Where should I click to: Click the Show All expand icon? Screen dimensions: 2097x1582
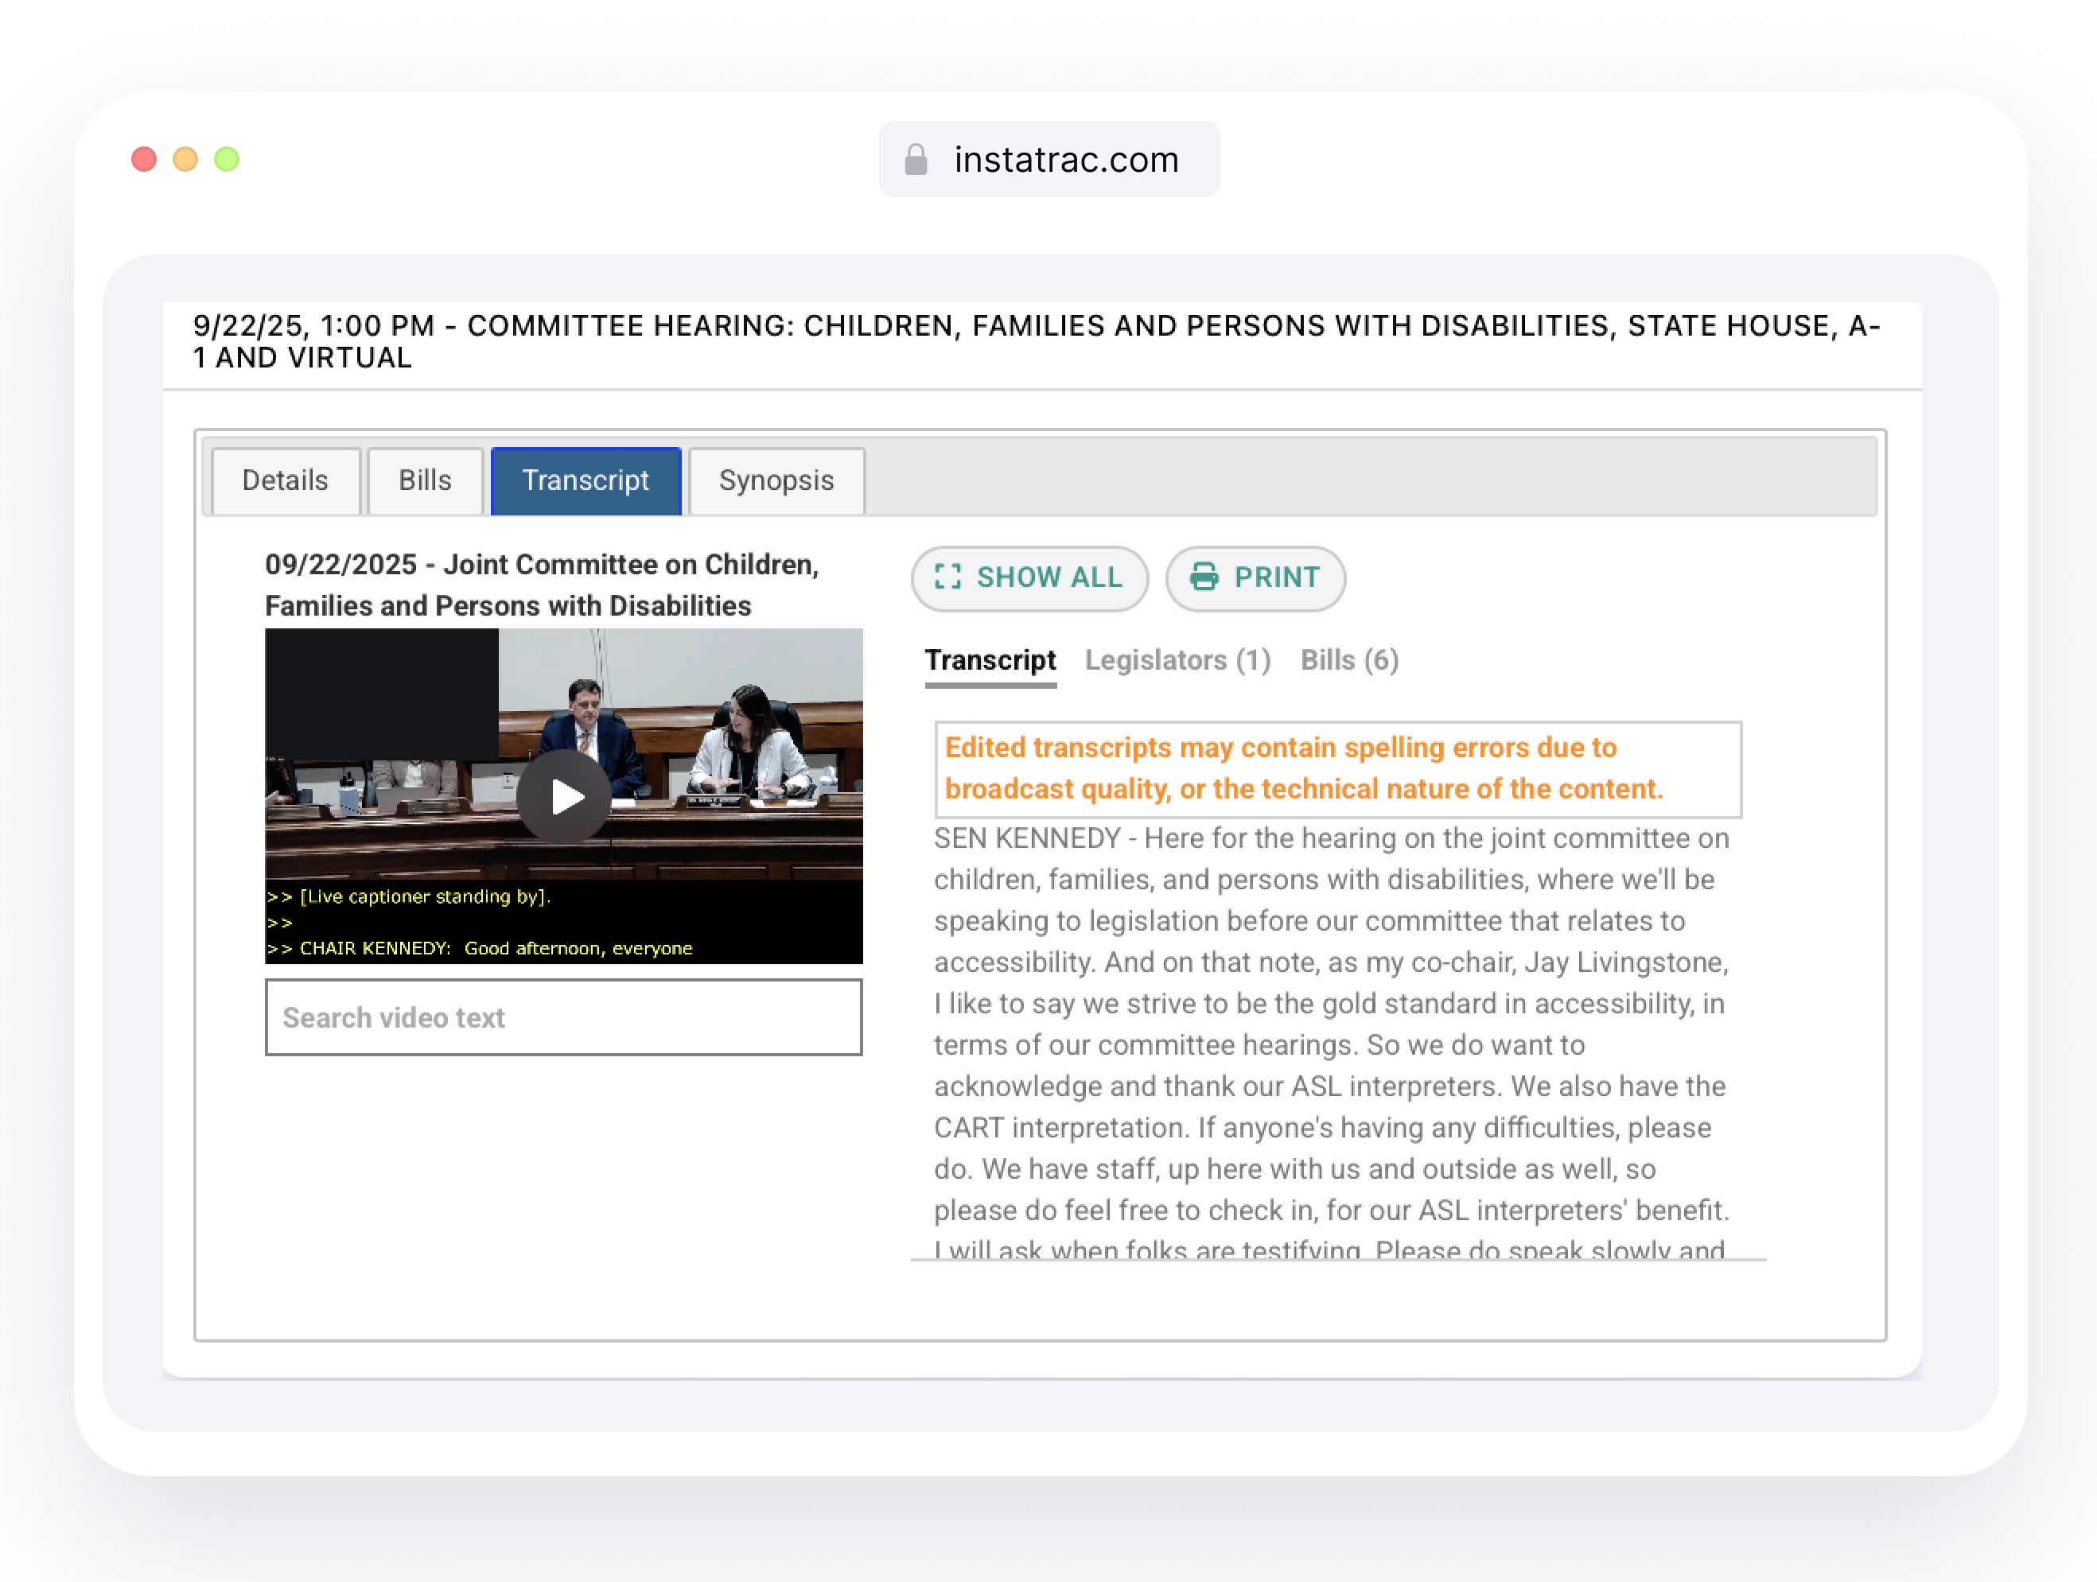tap(947, 577)
